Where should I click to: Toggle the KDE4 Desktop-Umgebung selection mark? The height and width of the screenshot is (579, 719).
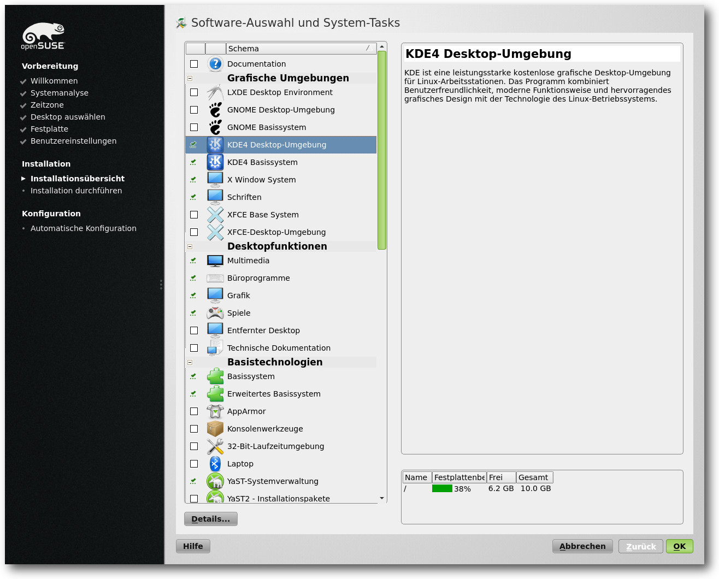pyautogui.click(x=193, y=145)
